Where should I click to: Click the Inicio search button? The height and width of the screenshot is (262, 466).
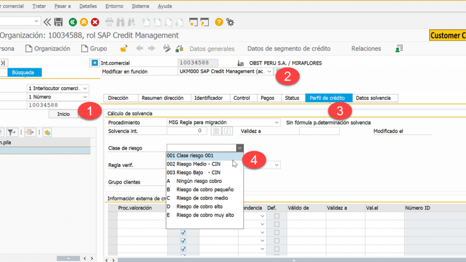(x=63, y=114)
